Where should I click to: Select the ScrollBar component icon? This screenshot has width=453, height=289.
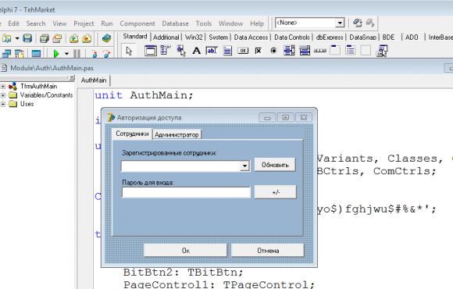(319, 51)
